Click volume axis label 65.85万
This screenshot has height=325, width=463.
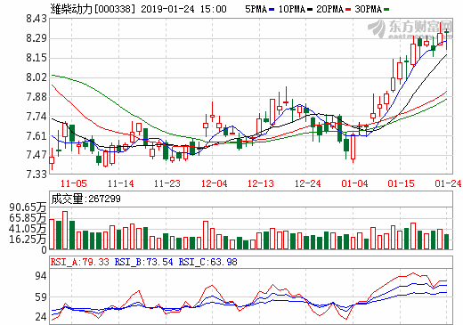(x=28, y=218)
